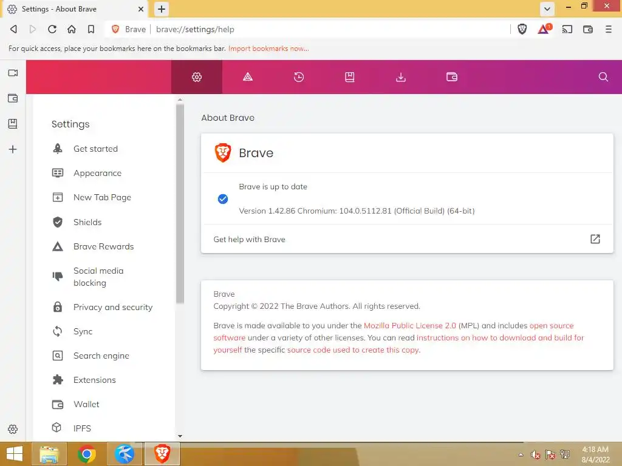
Task: Search settings using magnifier icon
Action: (603, 77)
